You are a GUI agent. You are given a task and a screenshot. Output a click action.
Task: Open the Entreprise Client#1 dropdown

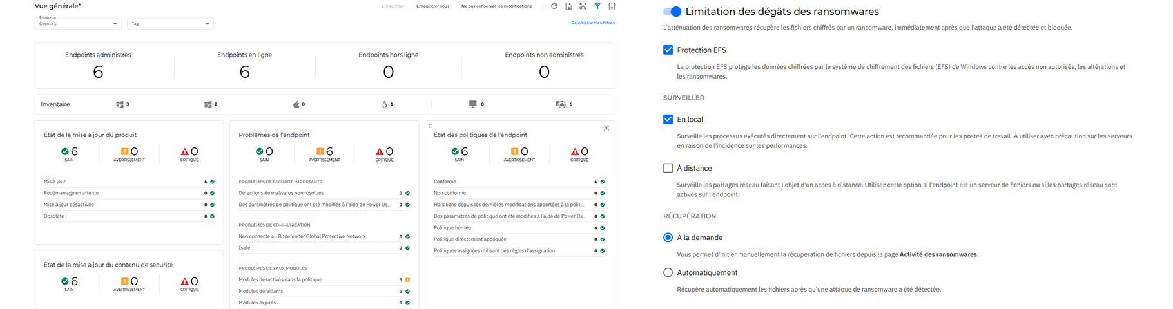tap(77, 24)
